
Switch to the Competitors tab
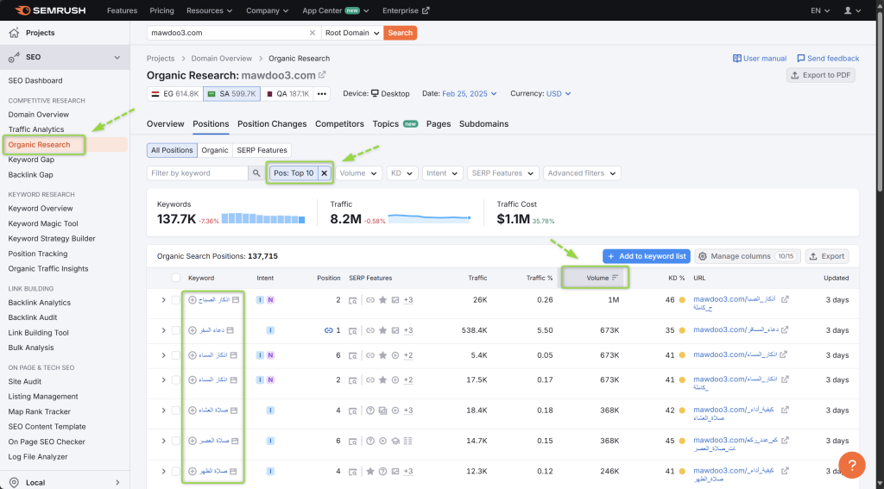(x=339, y=124)
